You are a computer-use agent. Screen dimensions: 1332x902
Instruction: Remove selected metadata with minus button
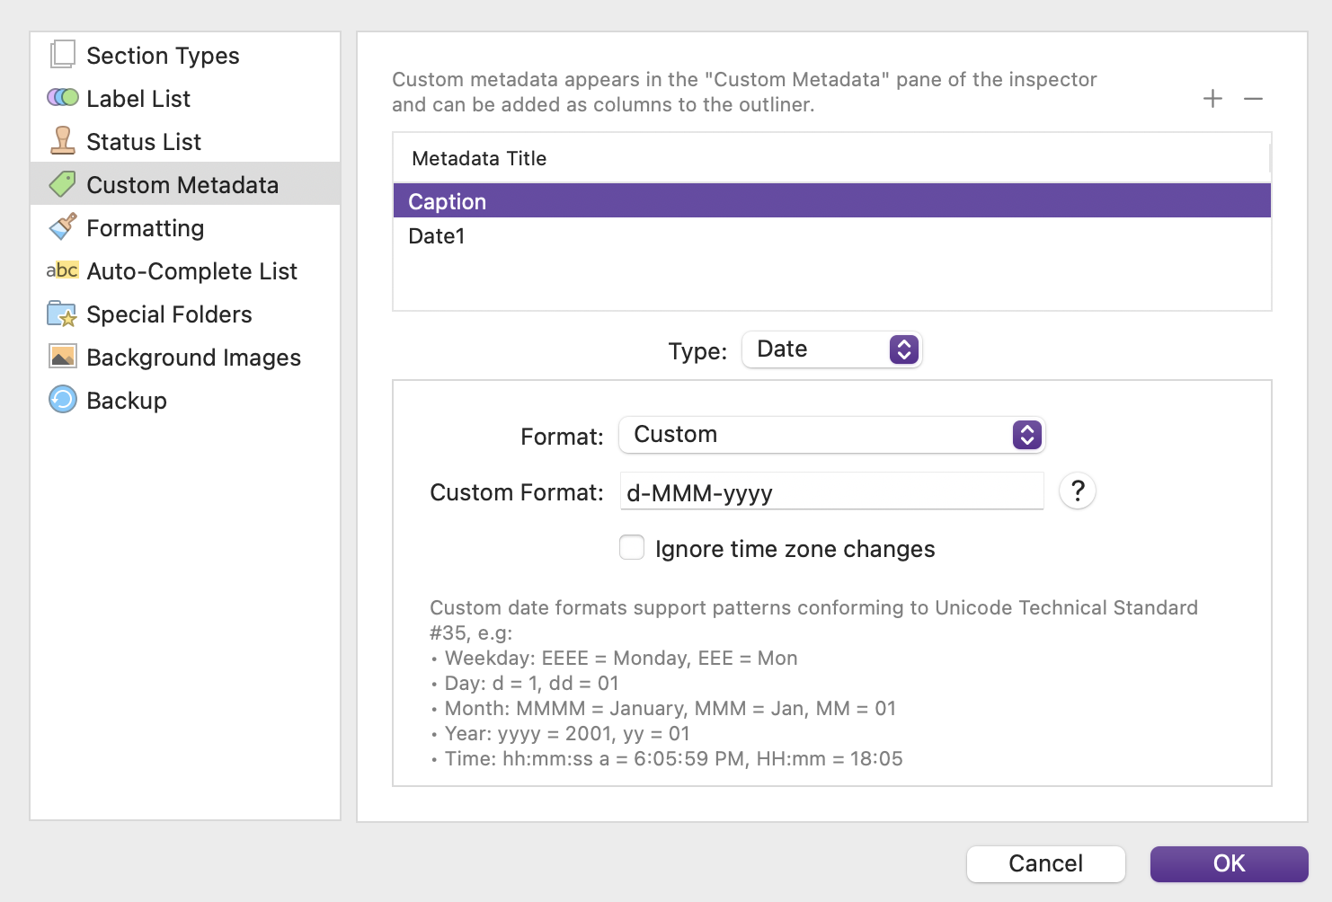pyautogui.click(x=1253, y=99)
